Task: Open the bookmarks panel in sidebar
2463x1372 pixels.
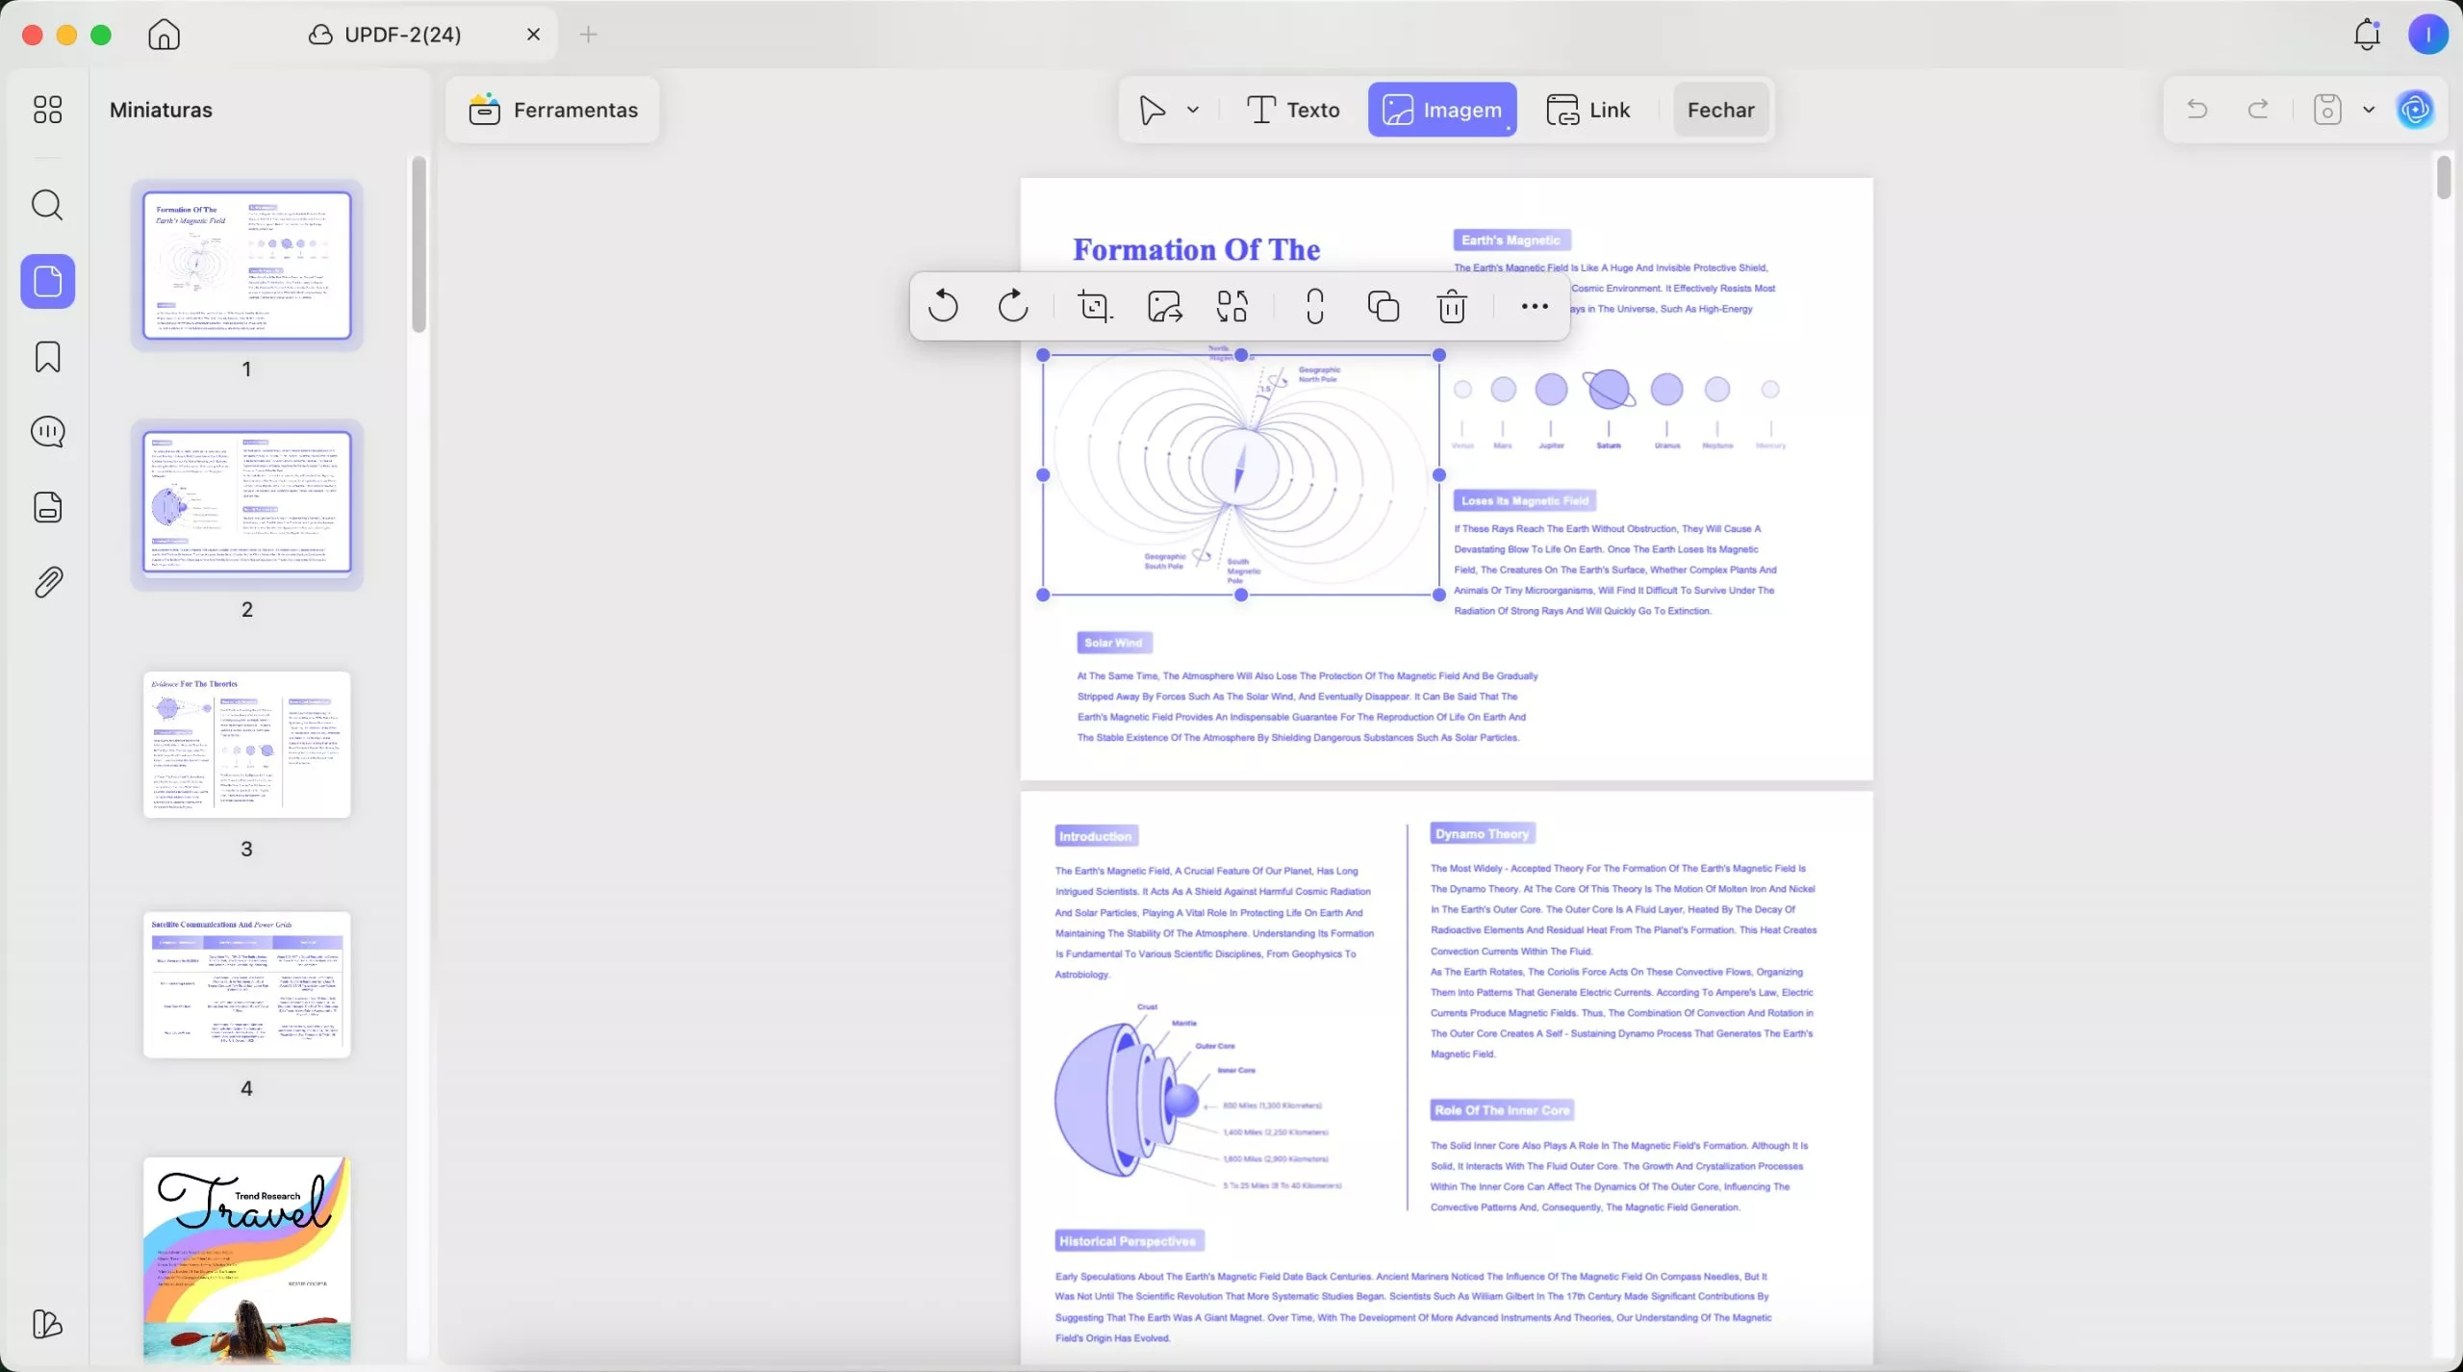Action: pyautogui.click(x=47, y=357)
